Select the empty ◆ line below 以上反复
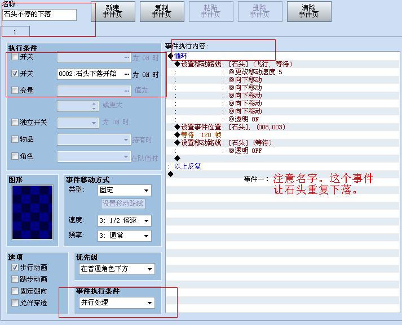The image size is (402, 325). tap(282, 174)
